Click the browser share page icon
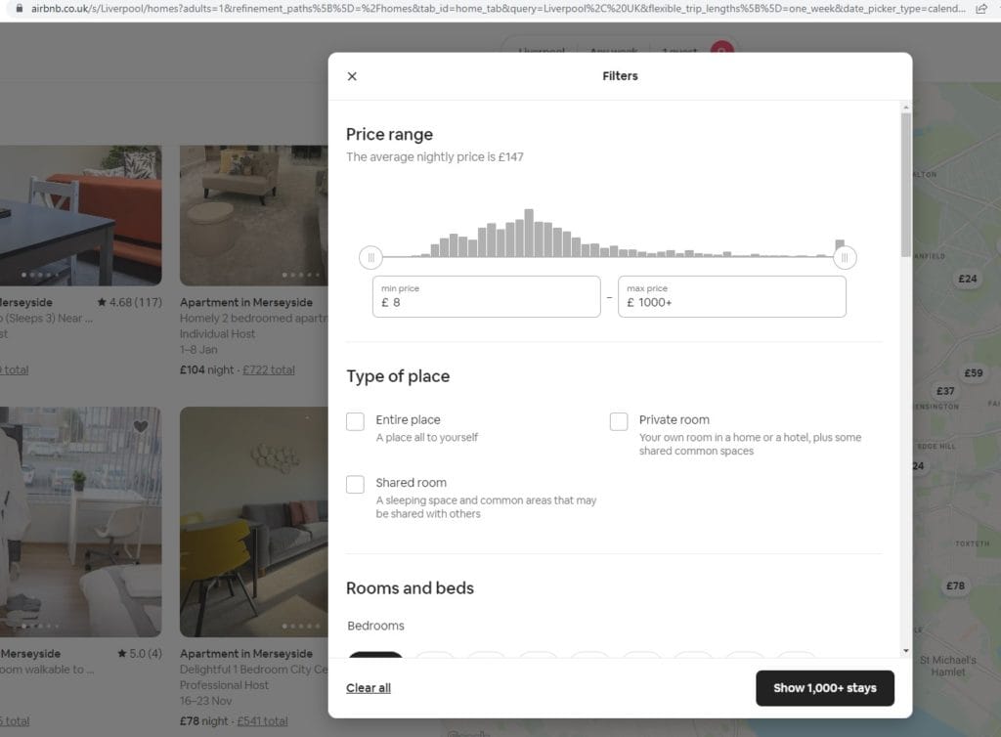Screen dimensions: 1001x737 click(981, 7)
